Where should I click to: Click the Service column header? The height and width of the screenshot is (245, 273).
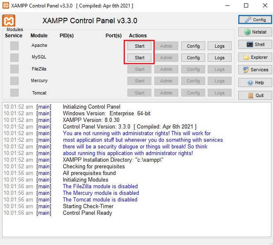pos(14,36)
